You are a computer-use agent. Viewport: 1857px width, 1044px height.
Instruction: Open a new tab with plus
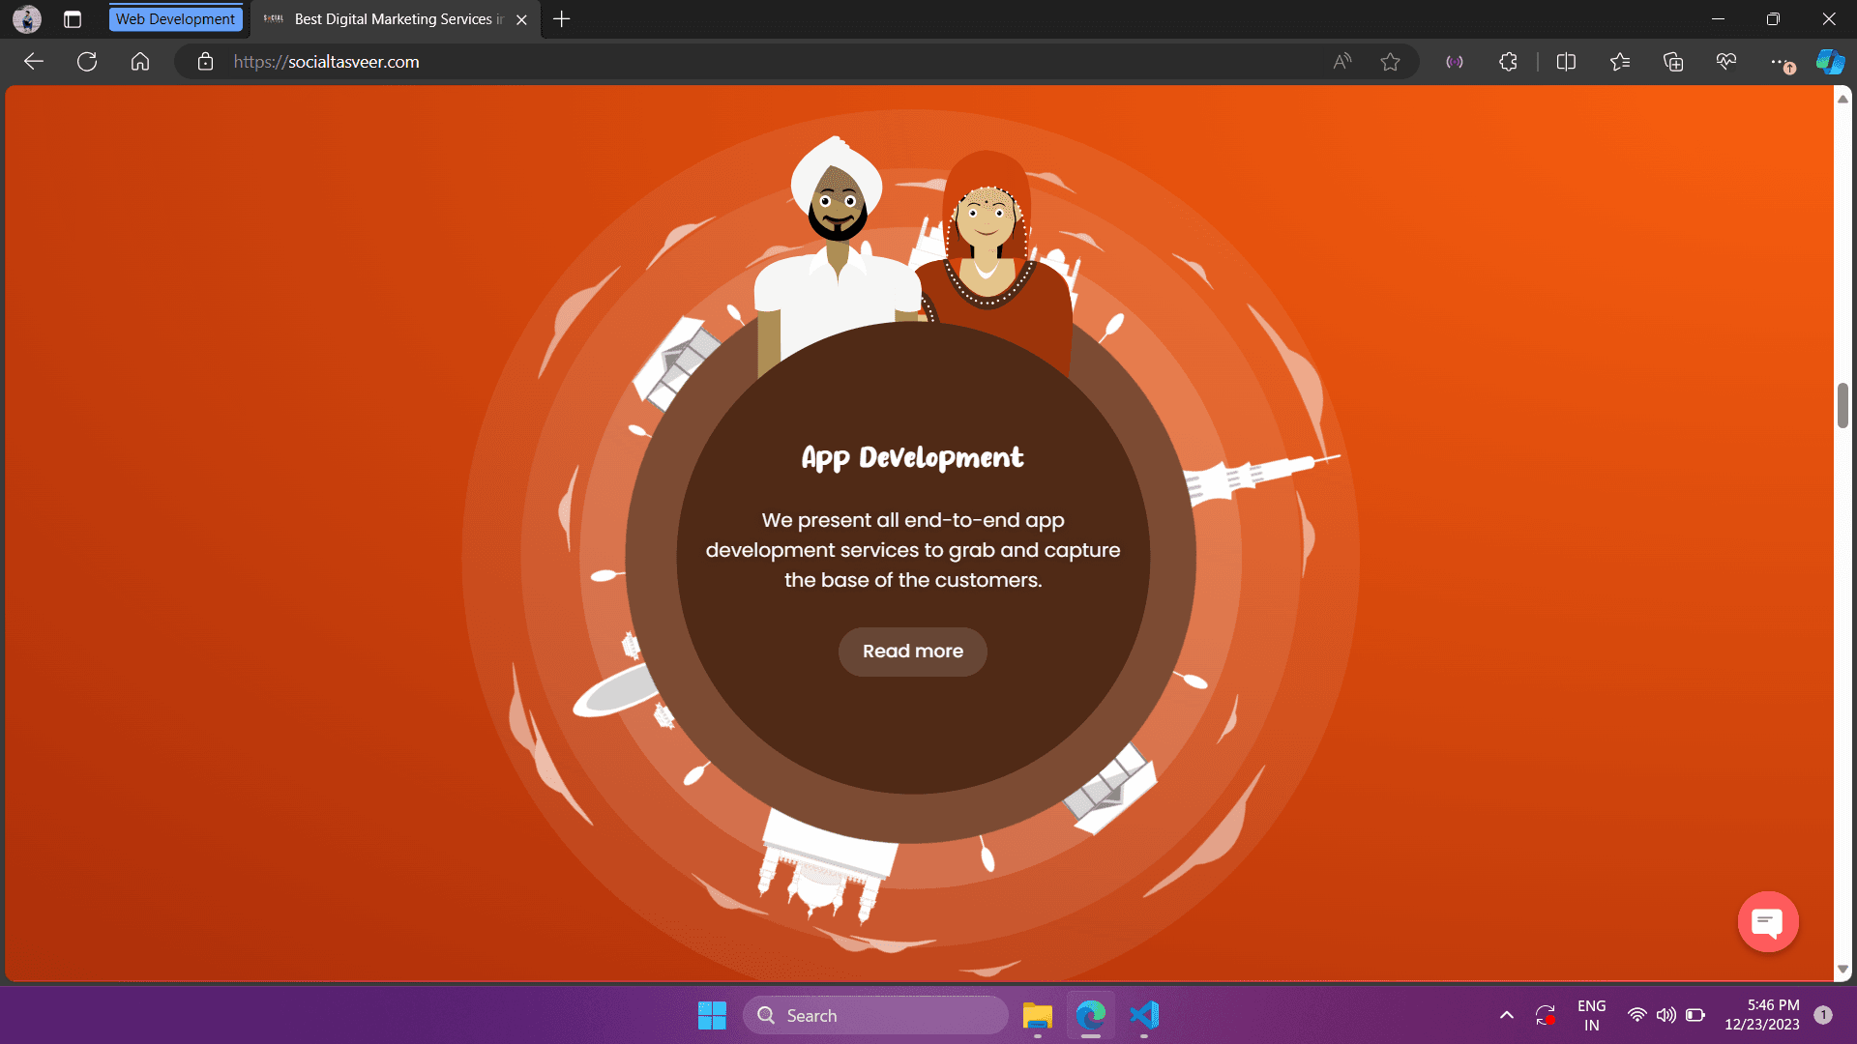point(562,19)
